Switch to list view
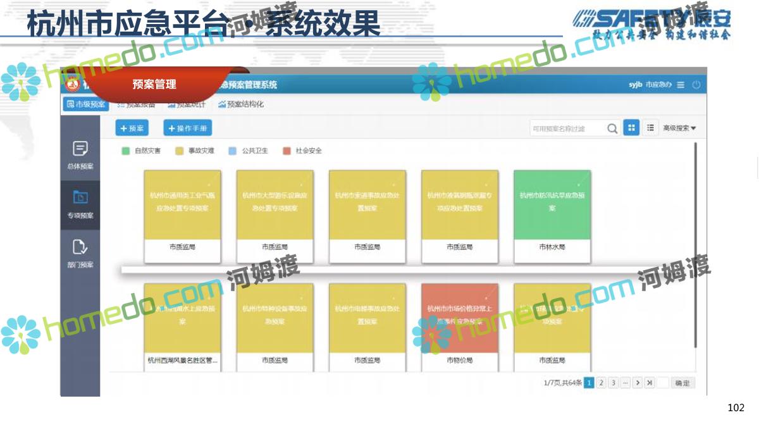The width and height of the screenshot is (759, 427). [x=650, y=128]
